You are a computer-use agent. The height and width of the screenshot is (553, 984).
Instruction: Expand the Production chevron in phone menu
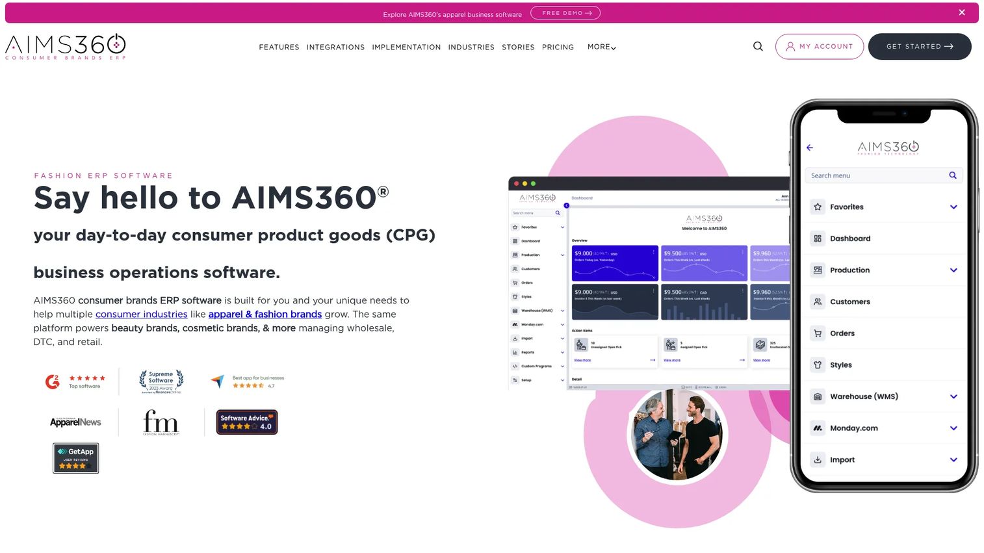click(x=953, y=270)
